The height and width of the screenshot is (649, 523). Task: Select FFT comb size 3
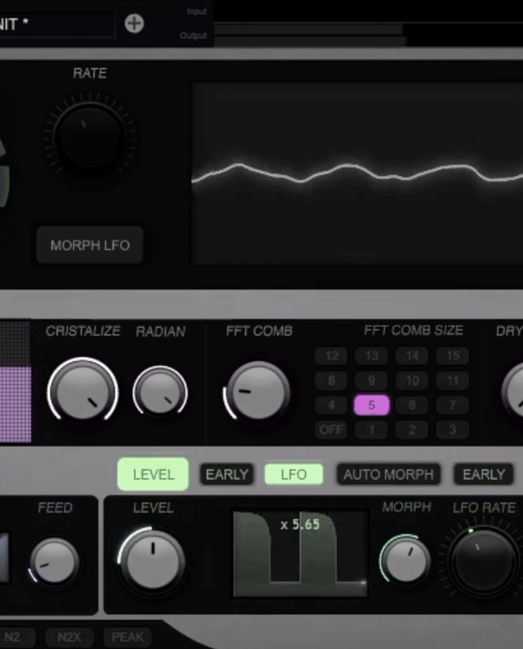[453, 430]
